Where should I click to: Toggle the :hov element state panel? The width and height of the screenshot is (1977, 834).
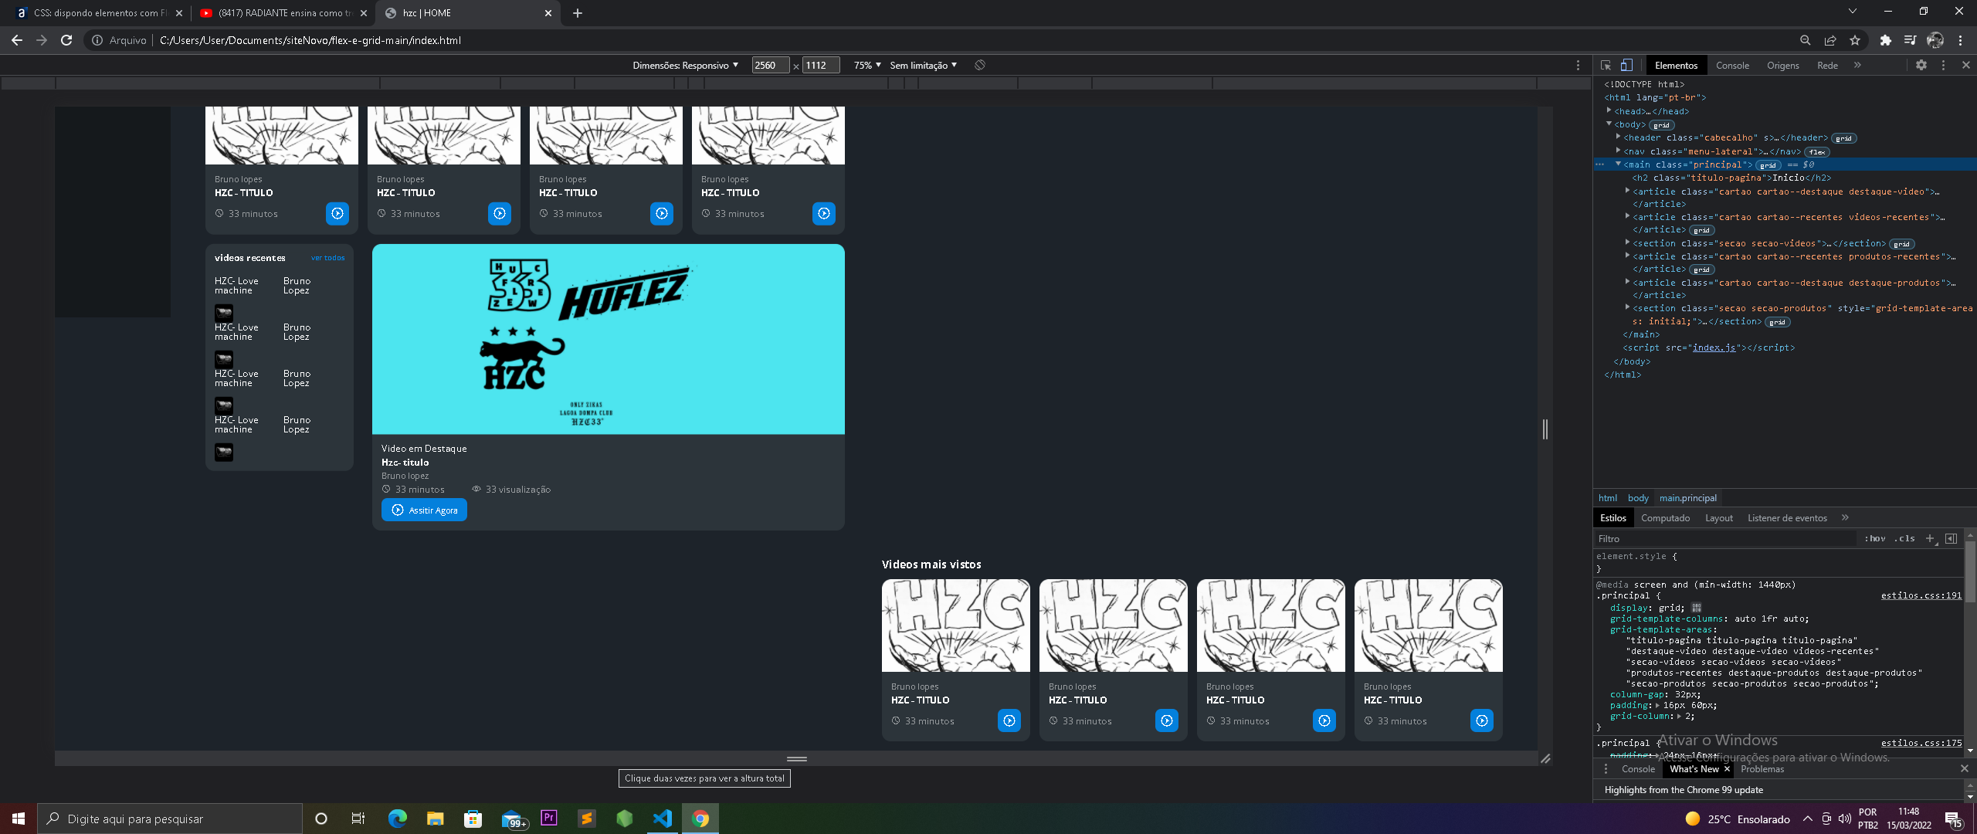(x=1874, y=539)
